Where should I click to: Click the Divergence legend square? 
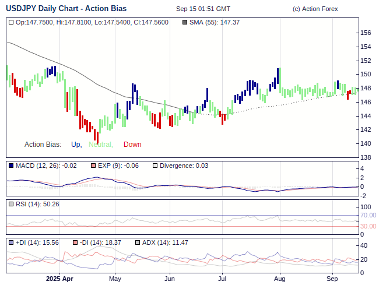coord(155,166)
